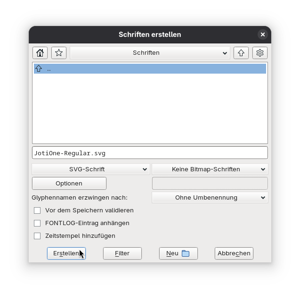Click the Erstellen button
The width and height of the screenshot is (300, 294).
point(66,253)
